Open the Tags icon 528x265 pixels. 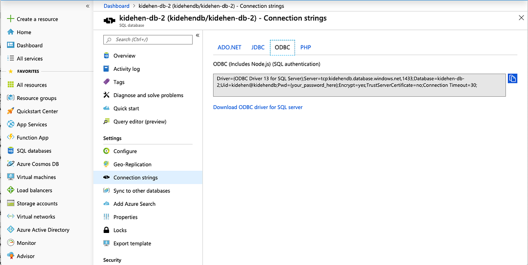(106, 82)
